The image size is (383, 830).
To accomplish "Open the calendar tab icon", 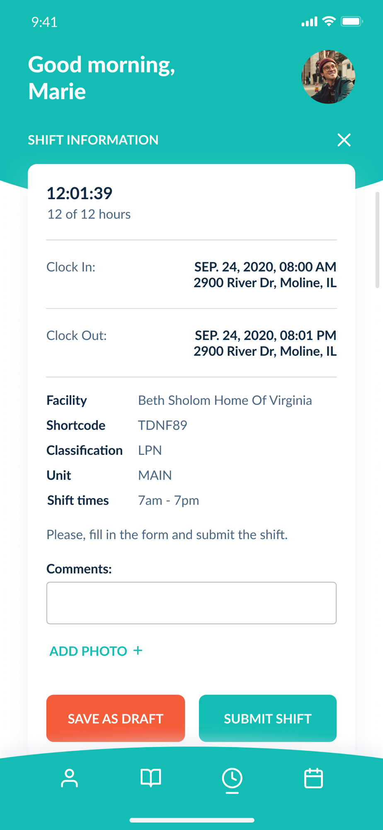I will click(x=313, y=778).
